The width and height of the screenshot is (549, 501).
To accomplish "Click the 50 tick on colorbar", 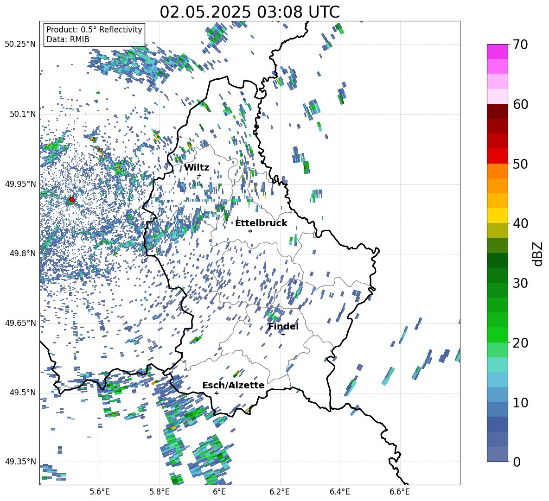I will point(520,164).
